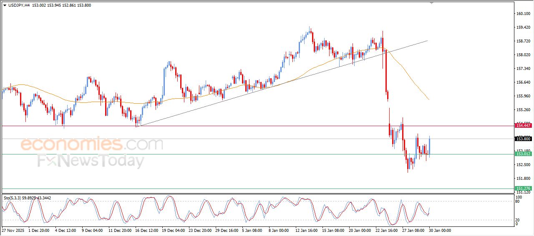Click the 30 Jan 00:00 date label

point(440,230)
